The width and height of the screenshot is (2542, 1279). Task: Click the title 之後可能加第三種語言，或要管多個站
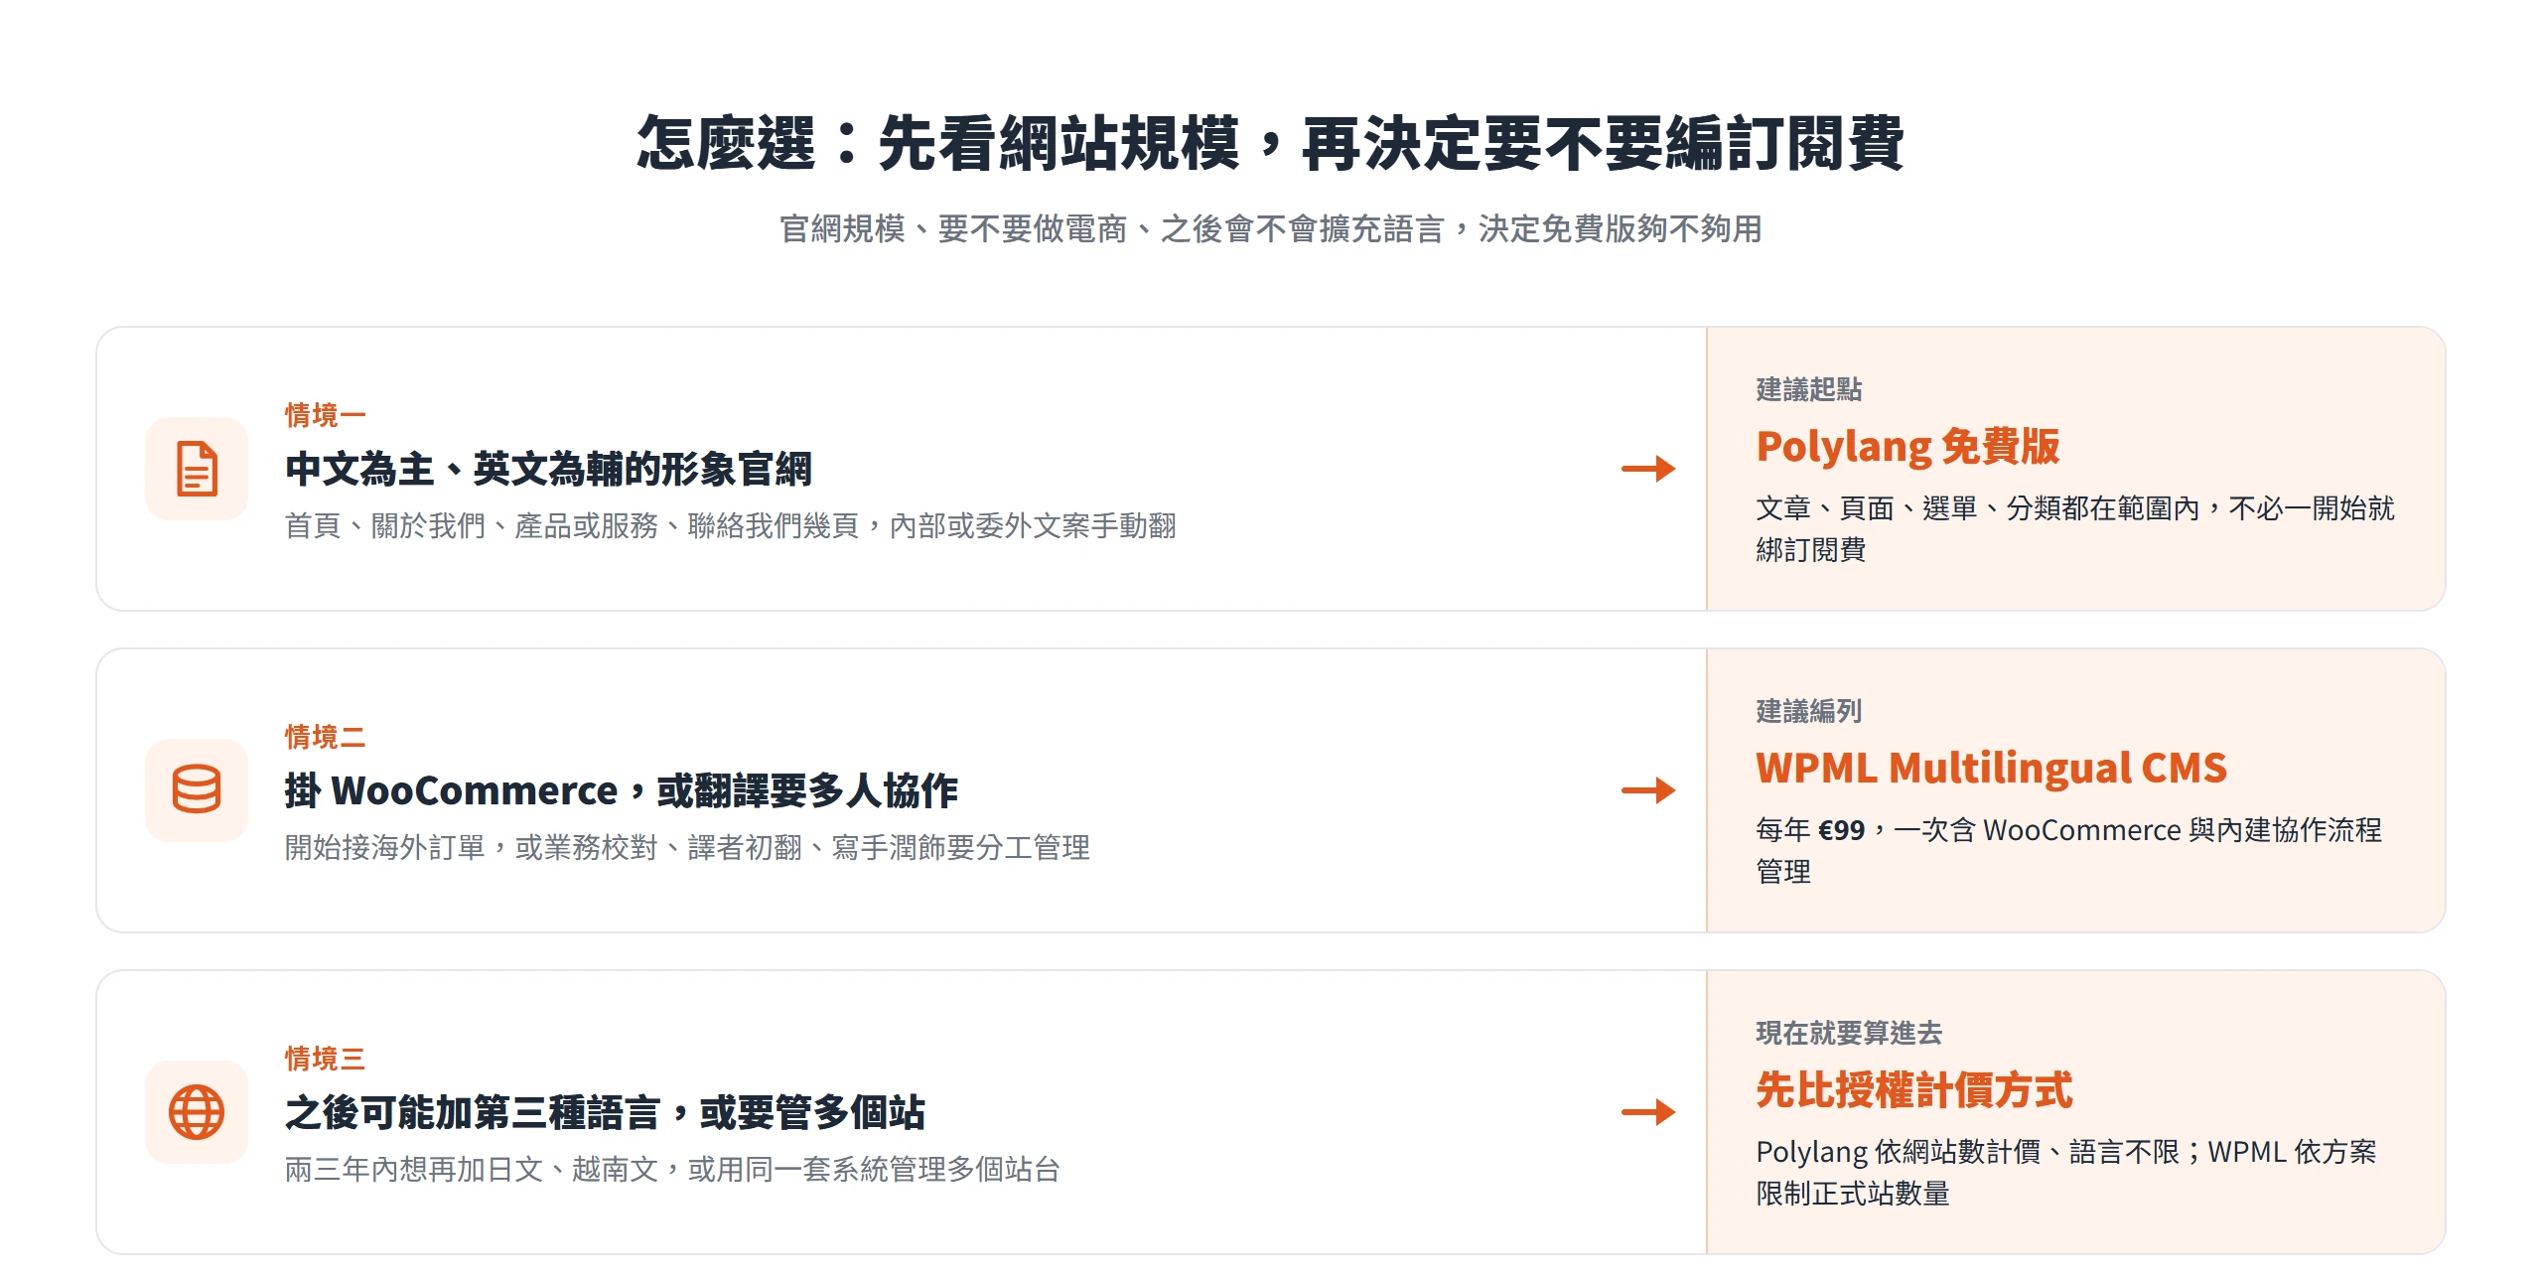tap(606, 1112)
